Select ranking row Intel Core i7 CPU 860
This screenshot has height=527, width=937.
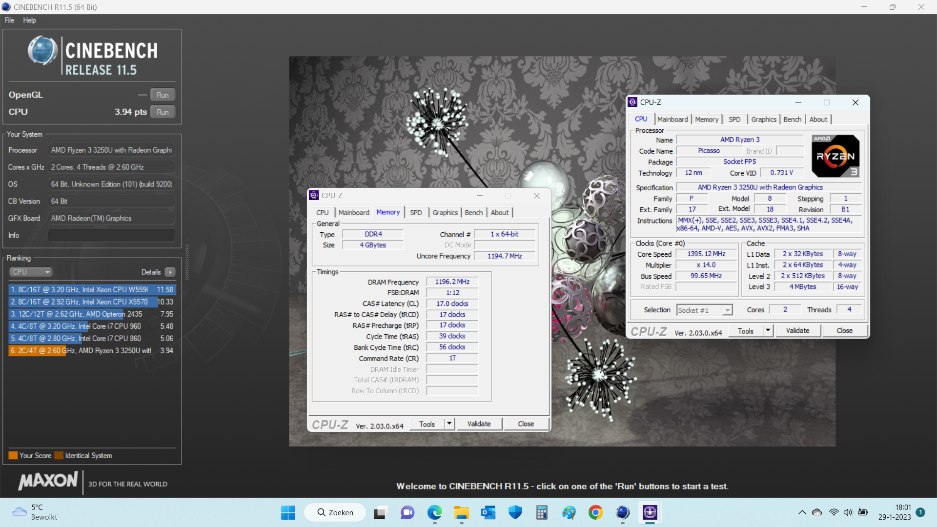coord(92,338)
